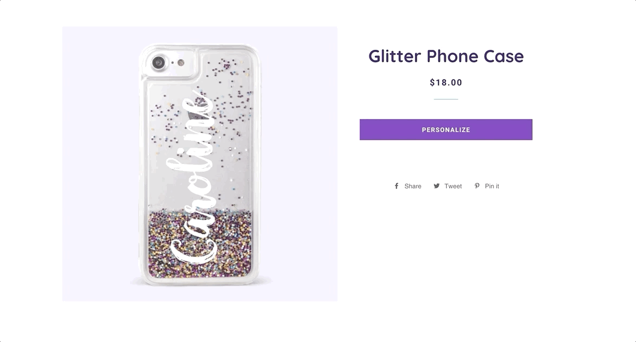The image size is (636, 342).
Task: Open the glitter phone case product image
Action: point(200,164)
